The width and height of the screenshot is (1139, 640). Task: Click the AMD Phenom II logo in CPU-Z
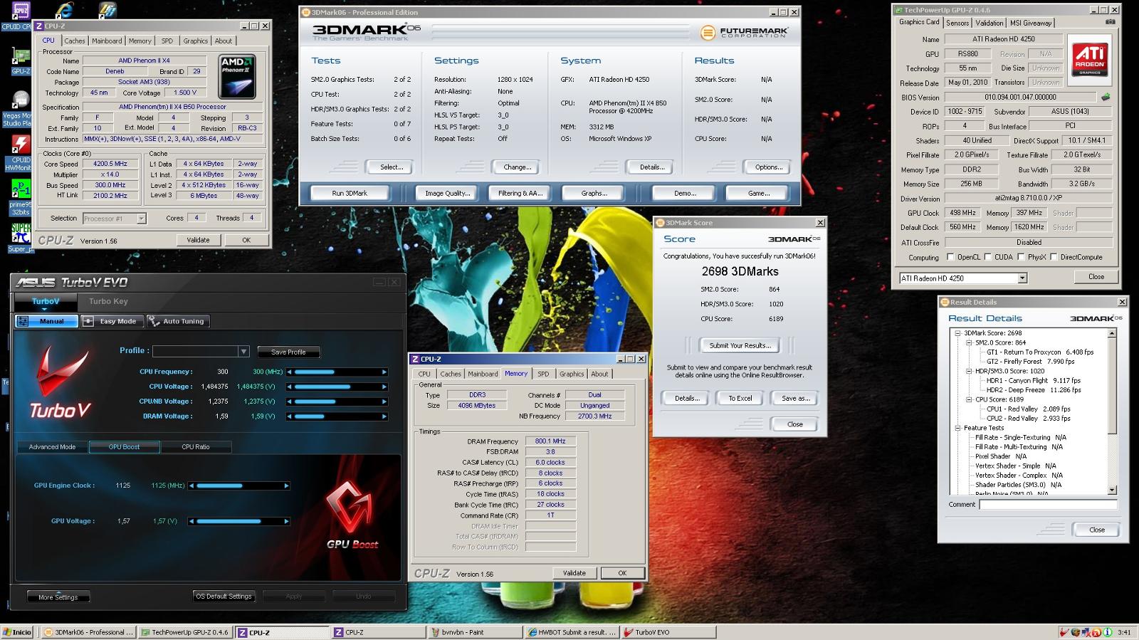point(237,76)
